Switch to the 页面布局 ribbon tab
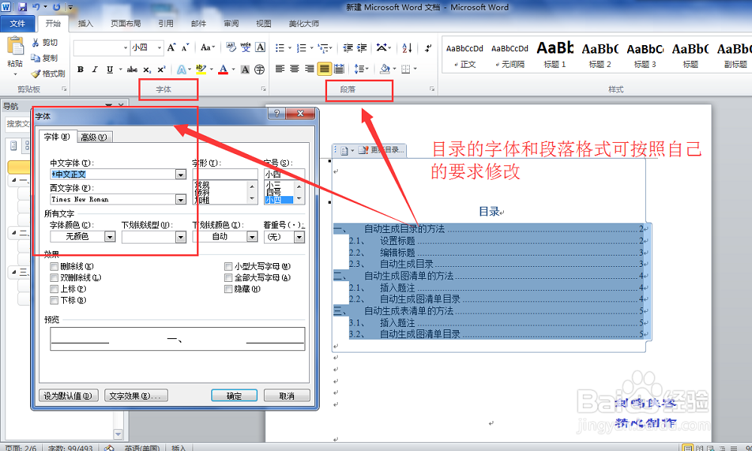The width and height of the screenshot is (752, 451). 126,23
